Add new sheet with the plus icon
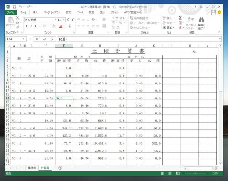228x181 pixels. coord(60,168)
